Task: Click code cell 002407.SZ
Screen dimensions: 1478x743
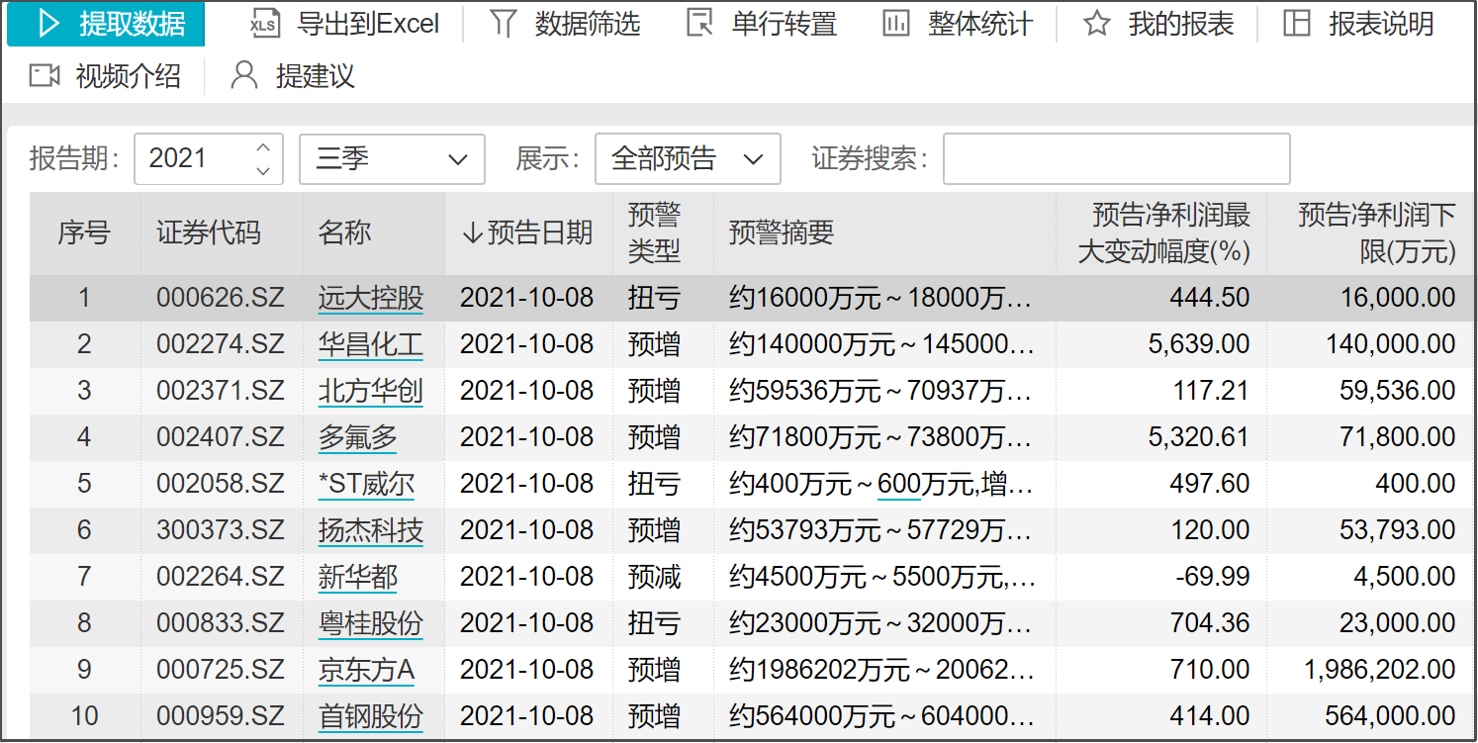Action: (x=221, y=437)
